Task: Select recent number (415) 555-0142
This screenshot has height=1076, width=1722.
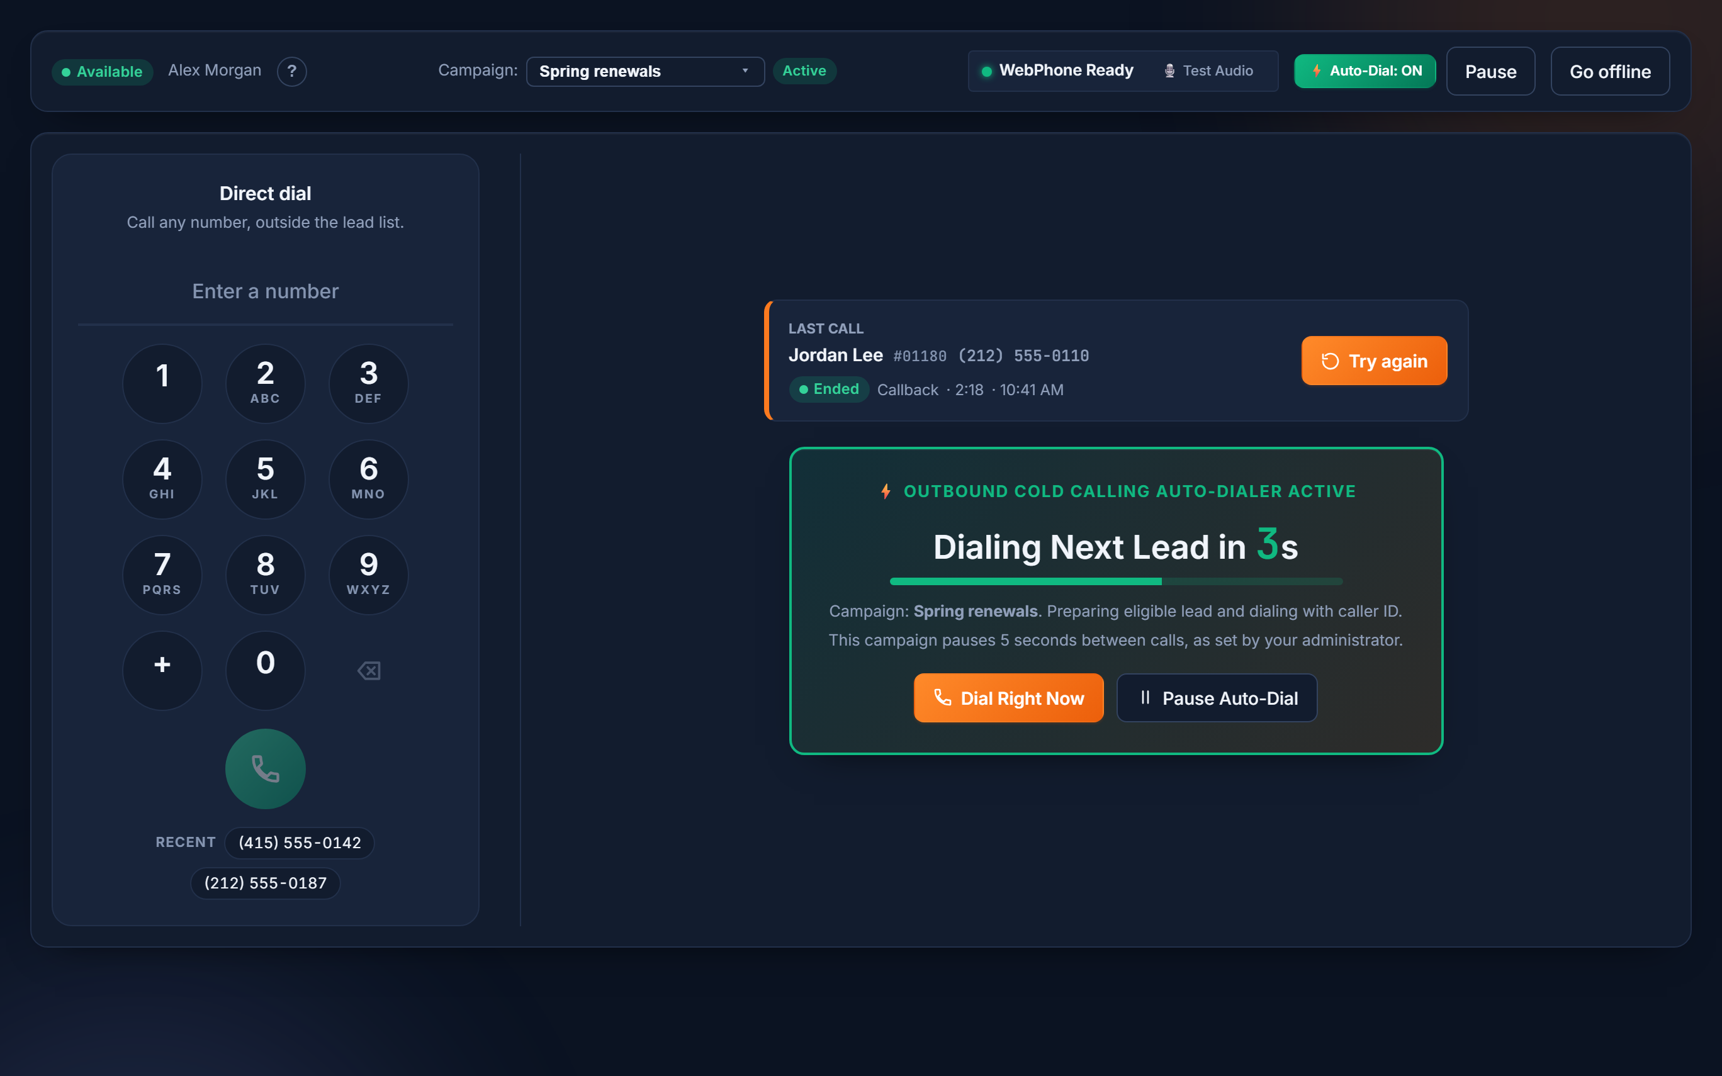Action: [x=300, y=843]
